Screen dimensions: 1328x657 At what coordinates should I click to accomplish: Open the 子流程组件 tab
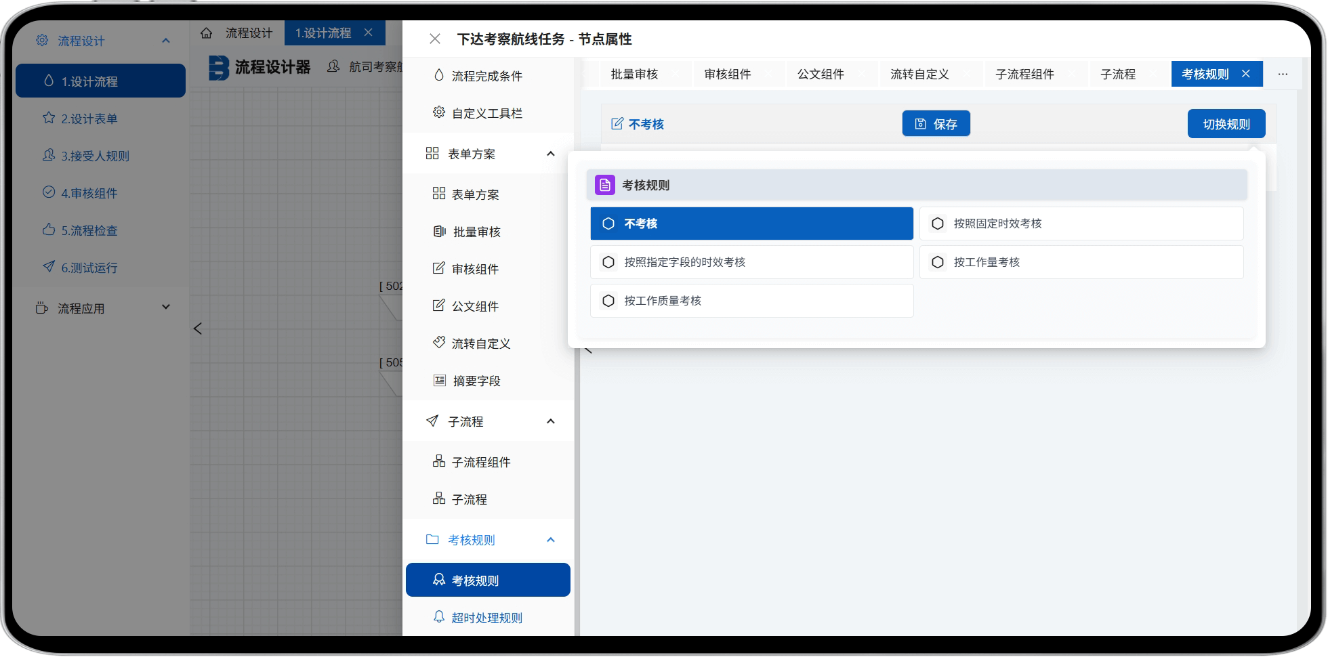1024,75
